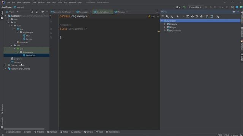This screenshot has height=136, width=243.
Task: Go to next highlighted problem arrow
Action: point(158,16)
